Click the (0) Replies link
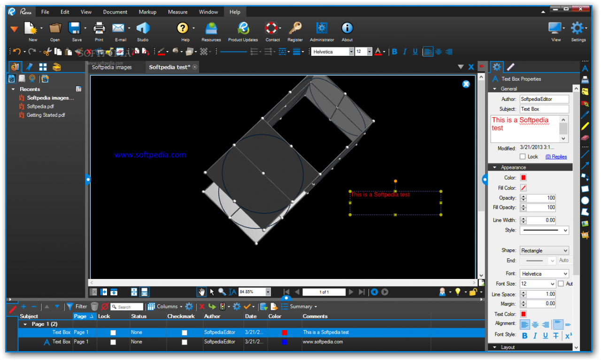This screenshot has height=361, width=601. (x=556, y=156)
